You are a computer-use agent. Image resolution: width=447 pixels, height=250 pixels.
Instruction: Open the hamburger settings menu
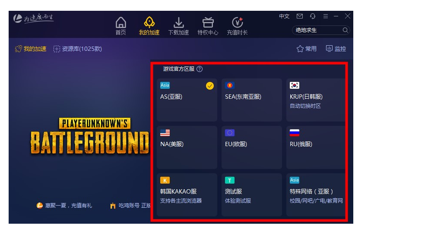(326, 16)
